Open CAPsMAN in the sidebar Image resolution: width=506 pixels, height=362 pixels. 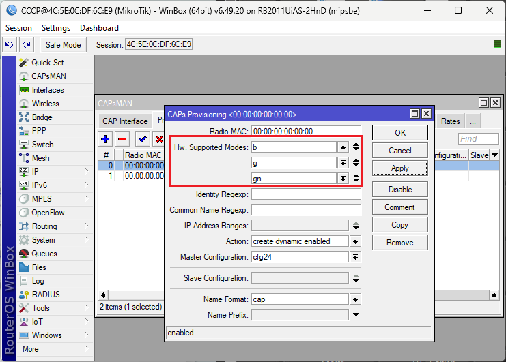[48, 76]
